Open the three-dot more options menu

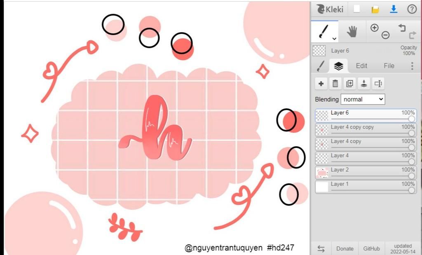tap(412, 66)
